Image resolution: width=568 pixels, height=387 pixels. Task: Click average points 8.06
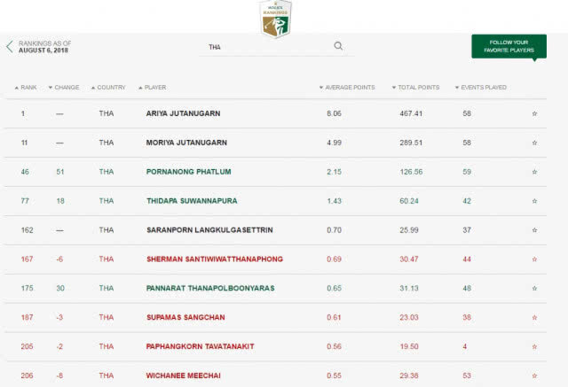[x=334, y=113]
